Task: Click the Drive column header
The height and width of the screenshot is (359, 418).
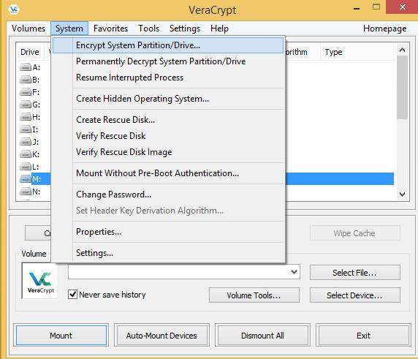Action: click(29, 52)
